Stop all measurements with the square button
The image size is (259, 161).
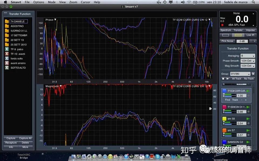[223, 79]
